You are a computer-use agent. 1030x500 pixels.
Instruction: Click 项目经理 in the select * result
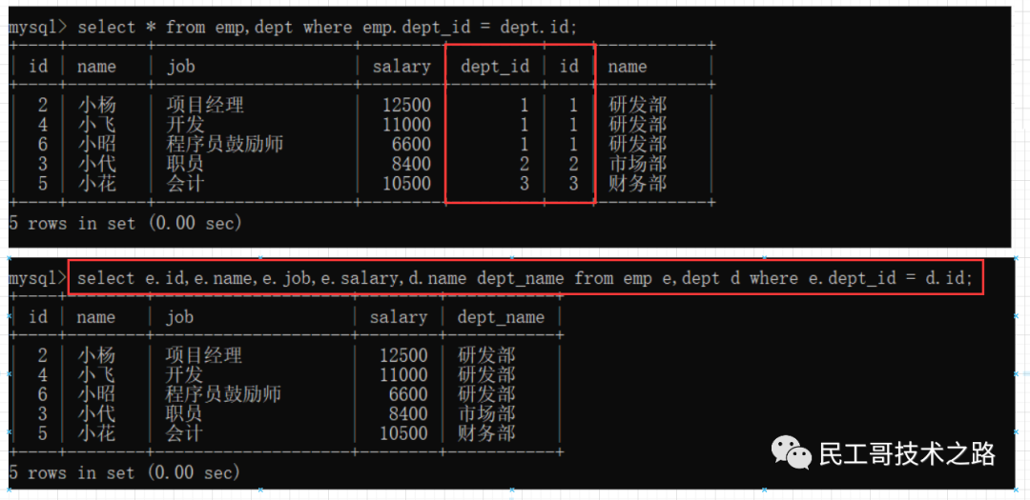(x=205, y=105)
